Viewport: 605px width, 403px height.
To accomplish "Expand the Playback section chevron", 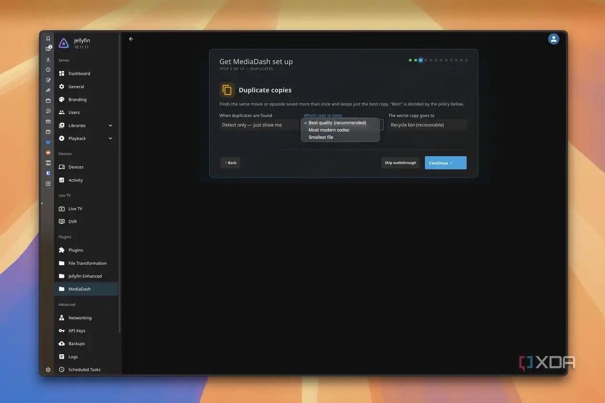I will pos(110,138).
